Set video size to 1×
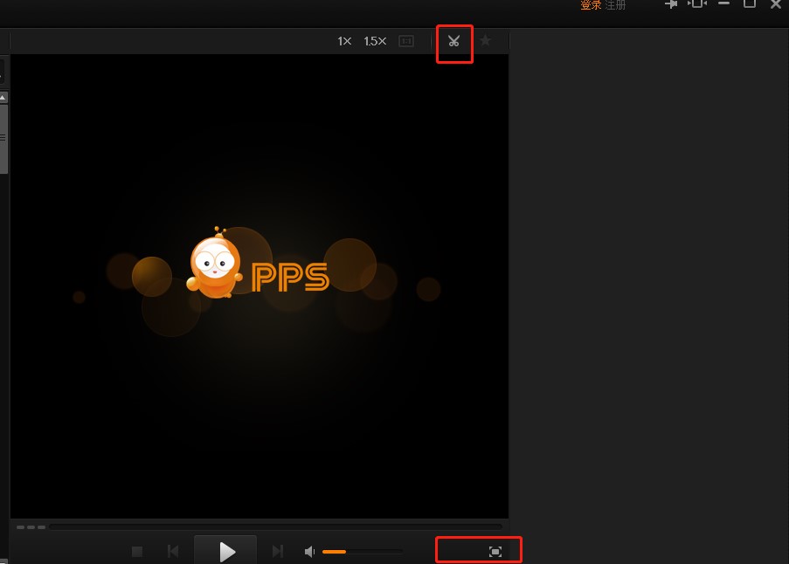The height and width of the screenshot is (564, 789). 344,41
